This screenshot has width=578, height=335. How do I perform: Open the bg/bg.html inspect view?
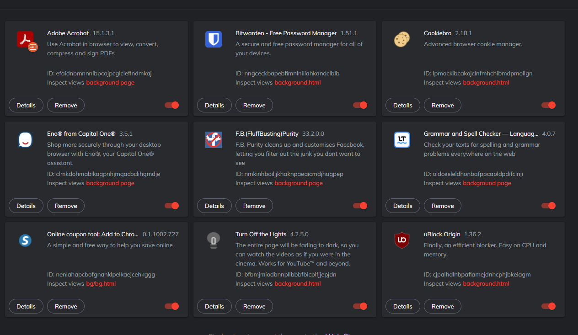(x=101, y=284)
